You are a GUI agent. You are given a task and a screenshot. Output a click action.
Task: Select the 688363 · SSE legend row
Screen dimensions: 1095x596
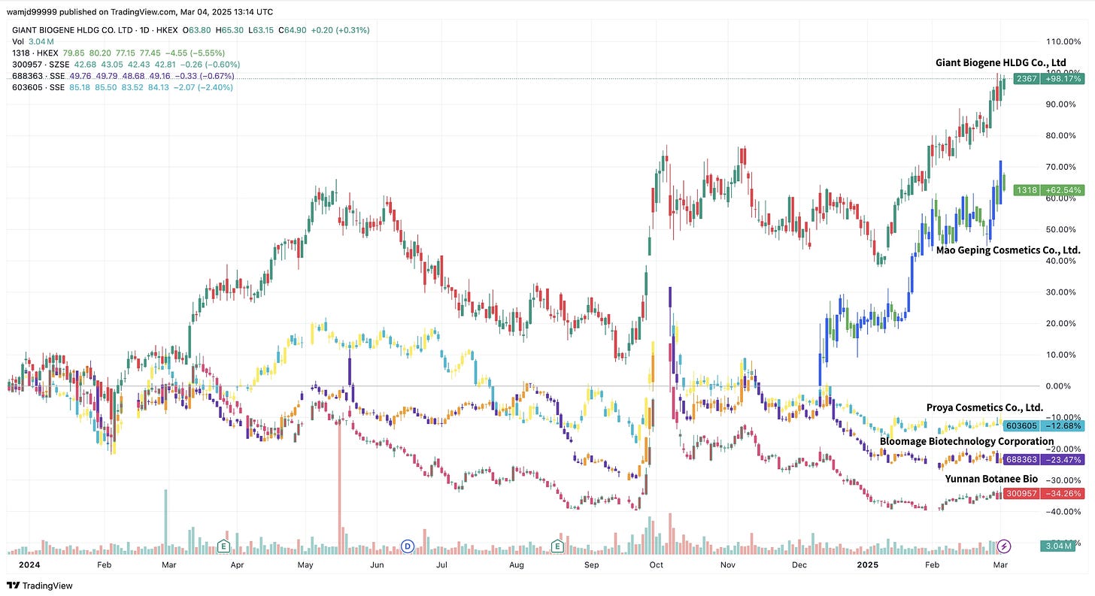(123, 76)
